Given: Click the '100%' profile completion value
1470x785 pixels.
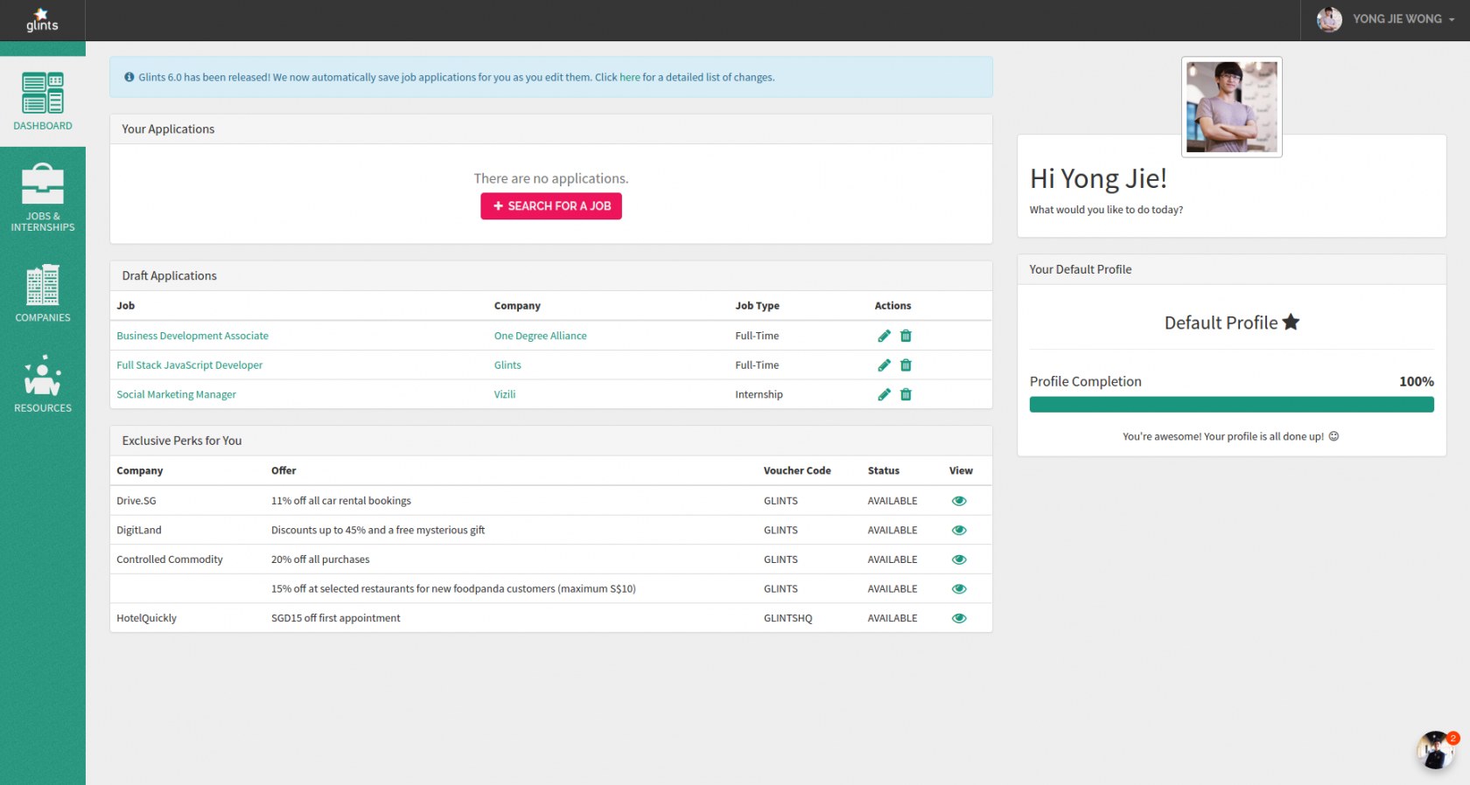Looking at the screenshot, I should click(1417, 381).
